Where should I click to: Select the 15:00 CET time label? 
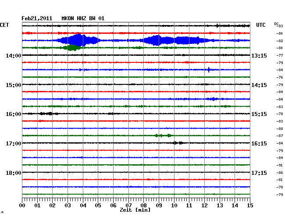[x=14, y=85]
